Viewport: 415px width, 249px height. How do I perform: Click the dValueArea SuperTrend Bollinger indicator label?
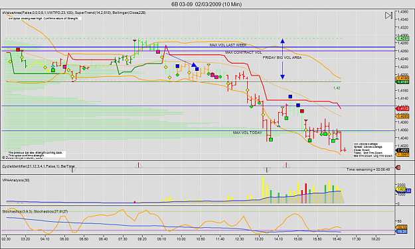[x=74, y=13]
